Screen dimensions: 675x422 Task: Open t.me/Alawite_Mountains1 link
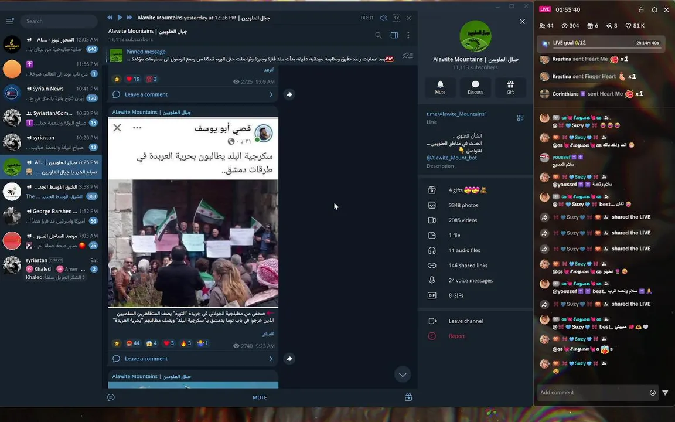(x=456, y=114)
